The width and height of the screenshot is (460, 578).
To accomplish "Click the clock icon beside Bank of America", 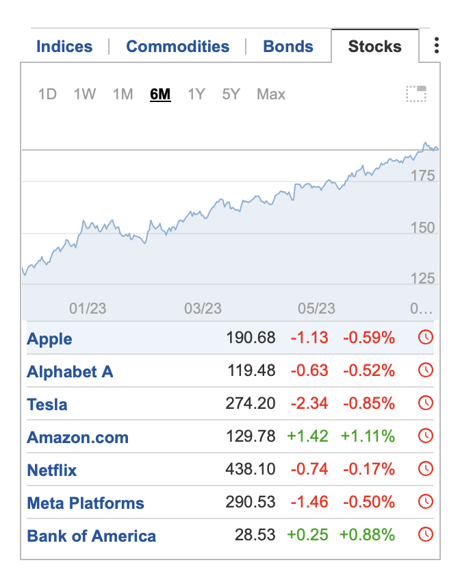I will (426, 535).
